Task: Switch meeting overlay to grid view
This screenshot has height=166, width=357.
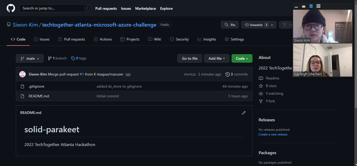Action: [x=318, y=6]
